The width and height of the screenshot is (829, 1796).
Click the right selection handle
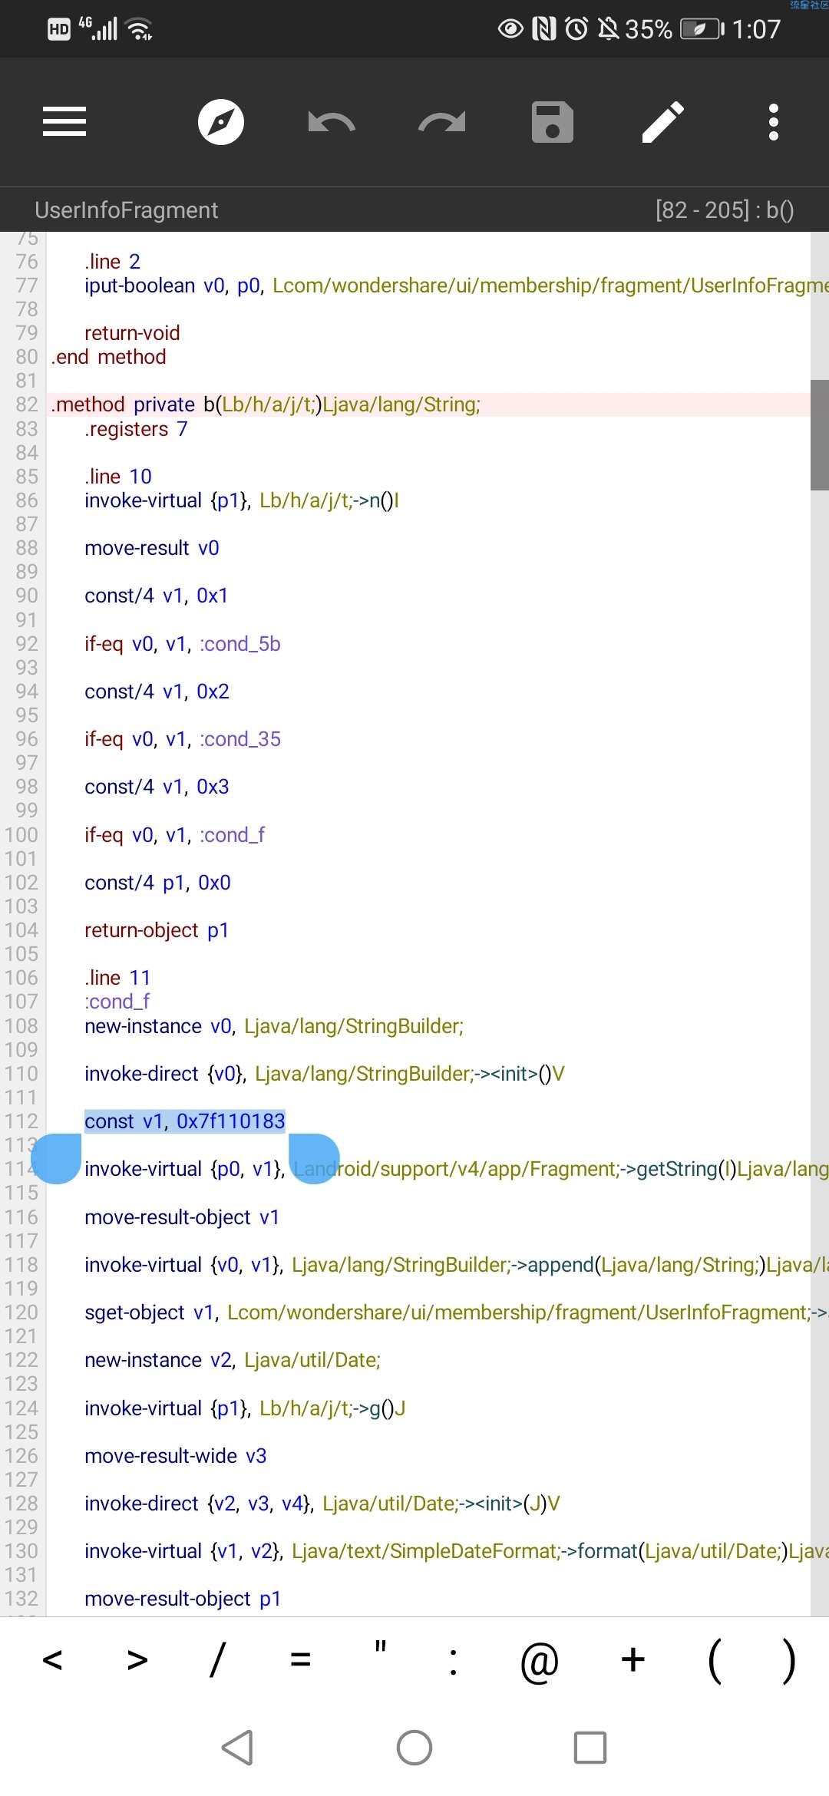314,1159
